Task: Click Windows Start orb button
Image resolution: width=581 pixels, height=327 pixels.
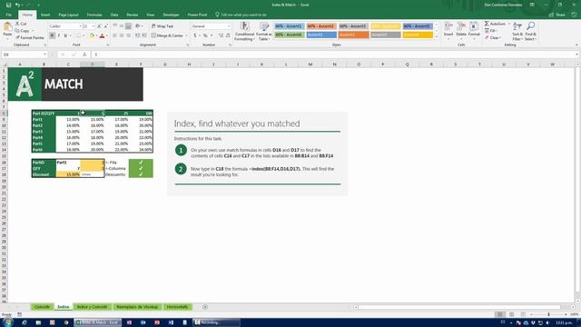Action: pos(8,322)
